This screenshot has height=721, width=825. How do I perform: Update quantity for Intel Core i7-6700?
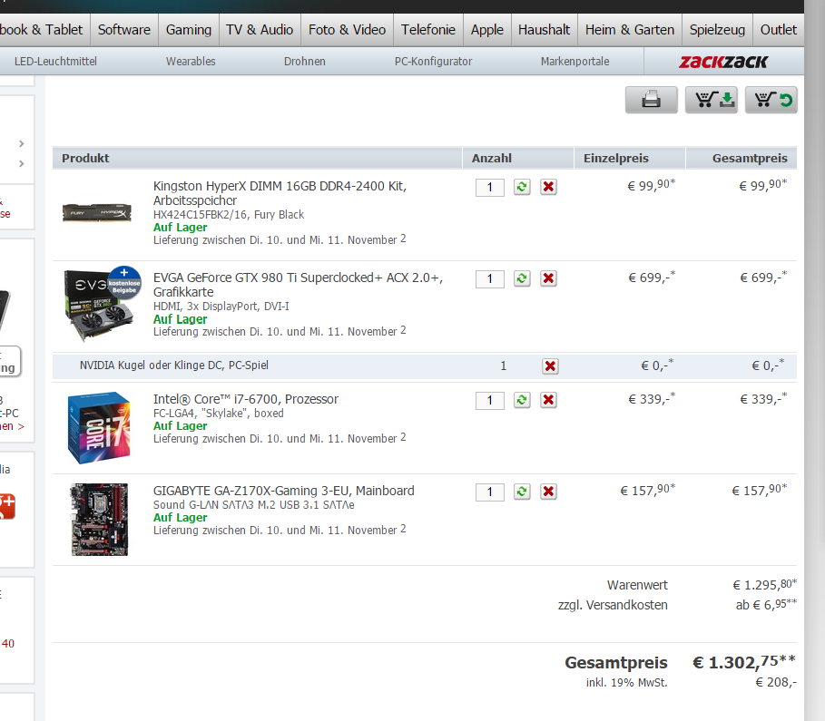(522, 400)
